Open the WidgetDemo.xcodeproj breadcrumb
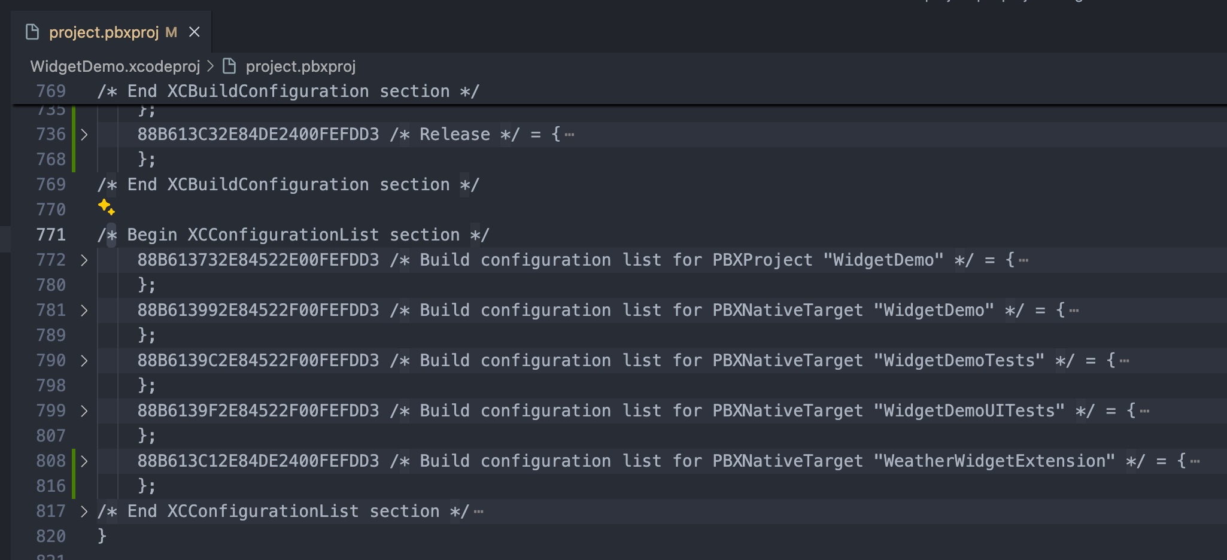This screenshot has height=560, width=1227. pos(115,66)
